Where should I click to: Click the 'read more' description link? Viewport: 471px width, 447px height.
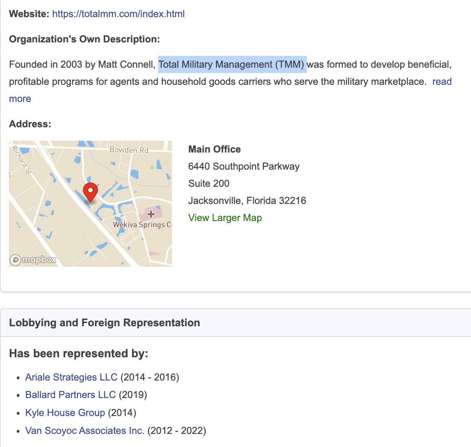click(442, 82)
